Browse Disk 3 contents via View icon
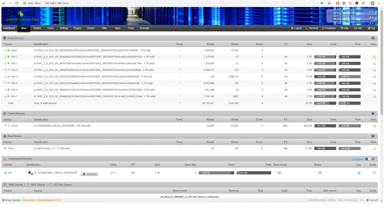Viewport: 384px width, 210px height. pos(374,70)
